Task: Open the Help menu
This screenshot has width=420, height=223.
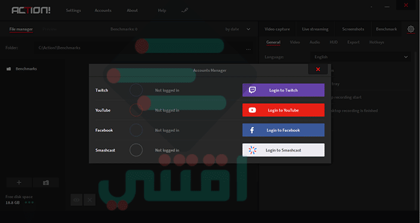Action: tap(162, 10)
